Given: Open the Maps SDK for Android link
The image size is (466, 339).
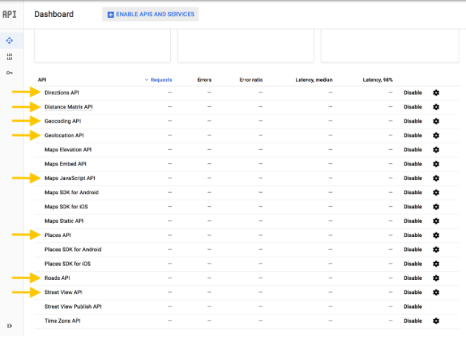Looking at the screenshot, I should [x=72, y=192].
